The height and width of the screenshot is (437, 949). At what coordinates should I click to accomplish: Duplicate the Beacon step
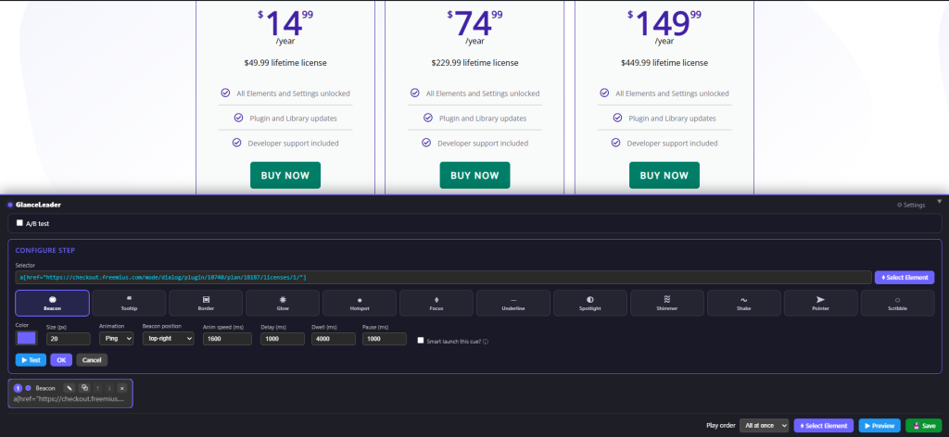84,388
